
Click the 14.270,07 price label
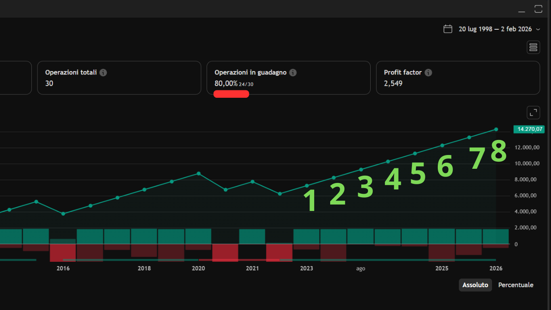tap(529, 129)
